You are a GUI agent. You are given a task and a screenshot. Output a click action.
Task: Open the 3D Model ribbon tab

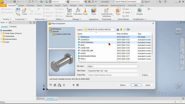[x=30, y=5]
